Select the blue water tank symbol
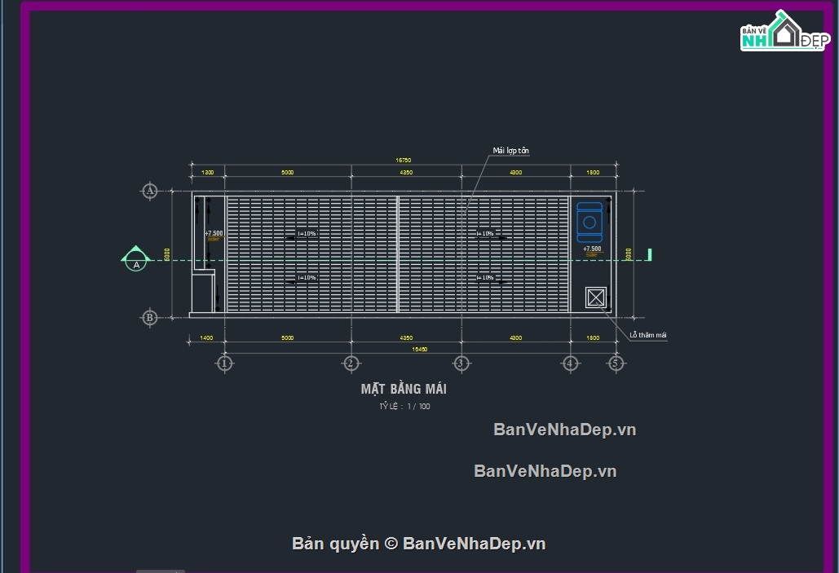The width and height of the screenshot is (839, 573). point(590,222)
